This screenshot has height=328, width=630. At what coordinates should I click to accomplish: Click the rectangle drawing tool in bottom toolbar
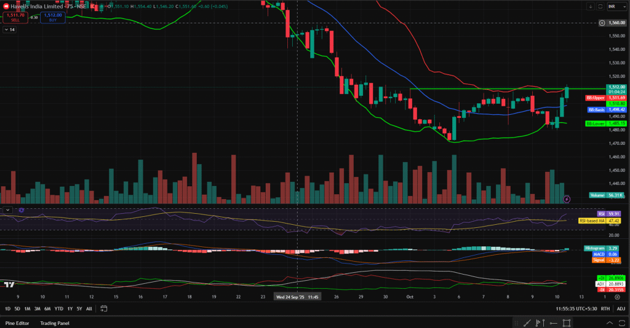click(x=567, y=323)
